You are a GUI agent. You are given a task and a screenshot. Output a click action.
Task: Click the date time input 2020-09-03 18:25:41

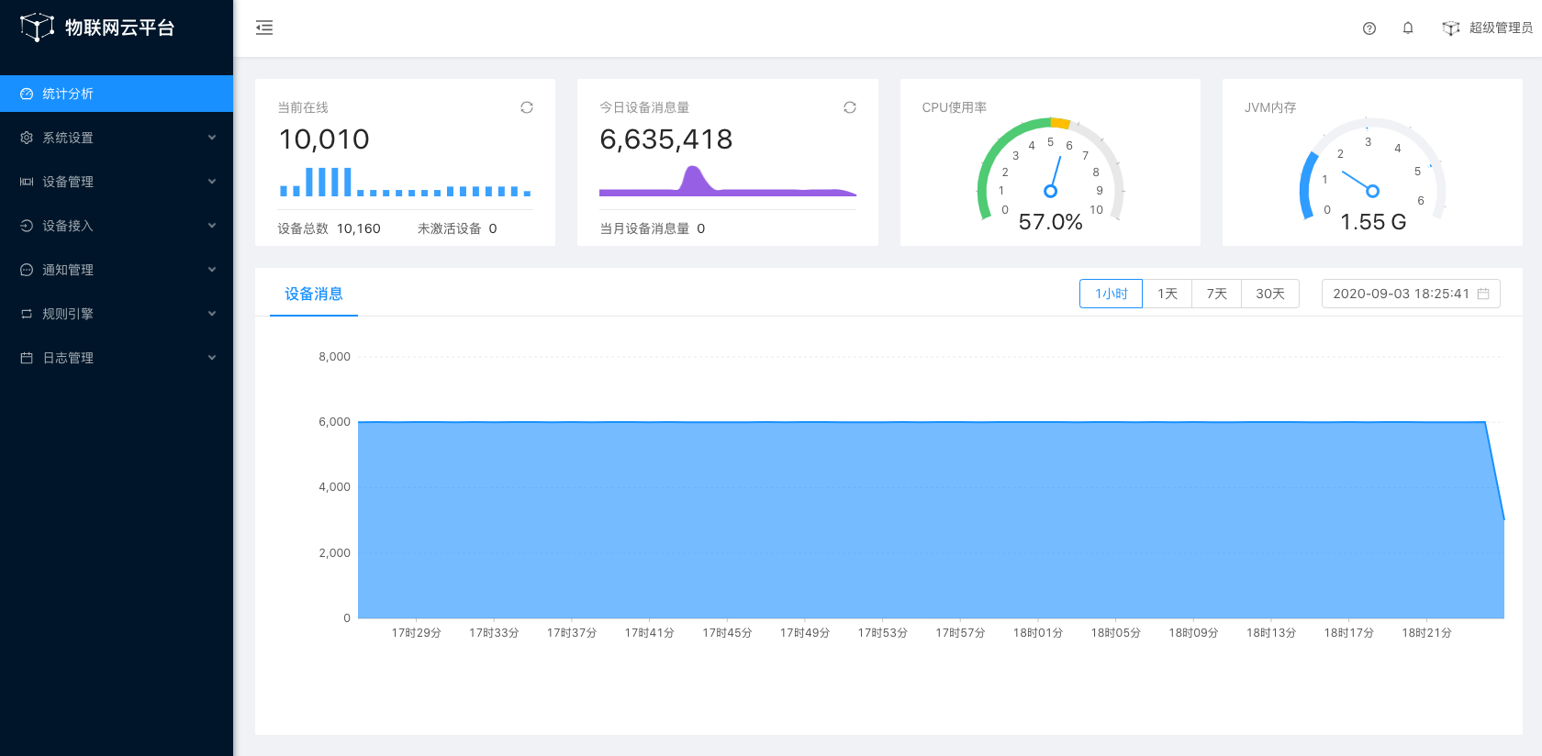click(x=1411, y=294)
